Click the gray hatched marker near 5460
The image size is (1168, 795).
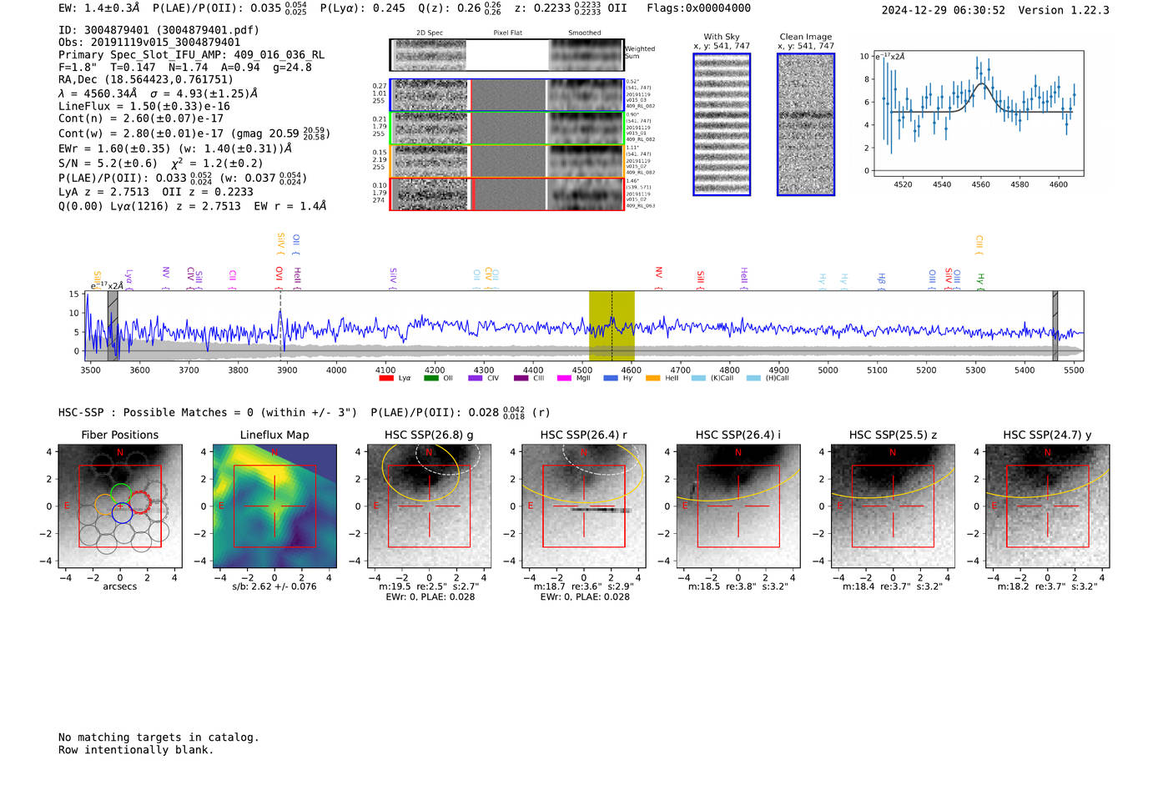coord(1055,326)
